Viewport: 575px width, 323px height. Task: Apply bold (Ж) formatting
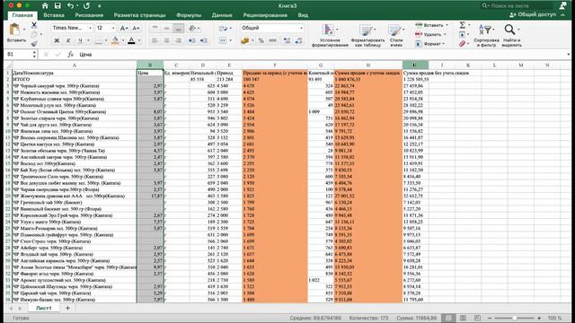click(x=57, y=40)
